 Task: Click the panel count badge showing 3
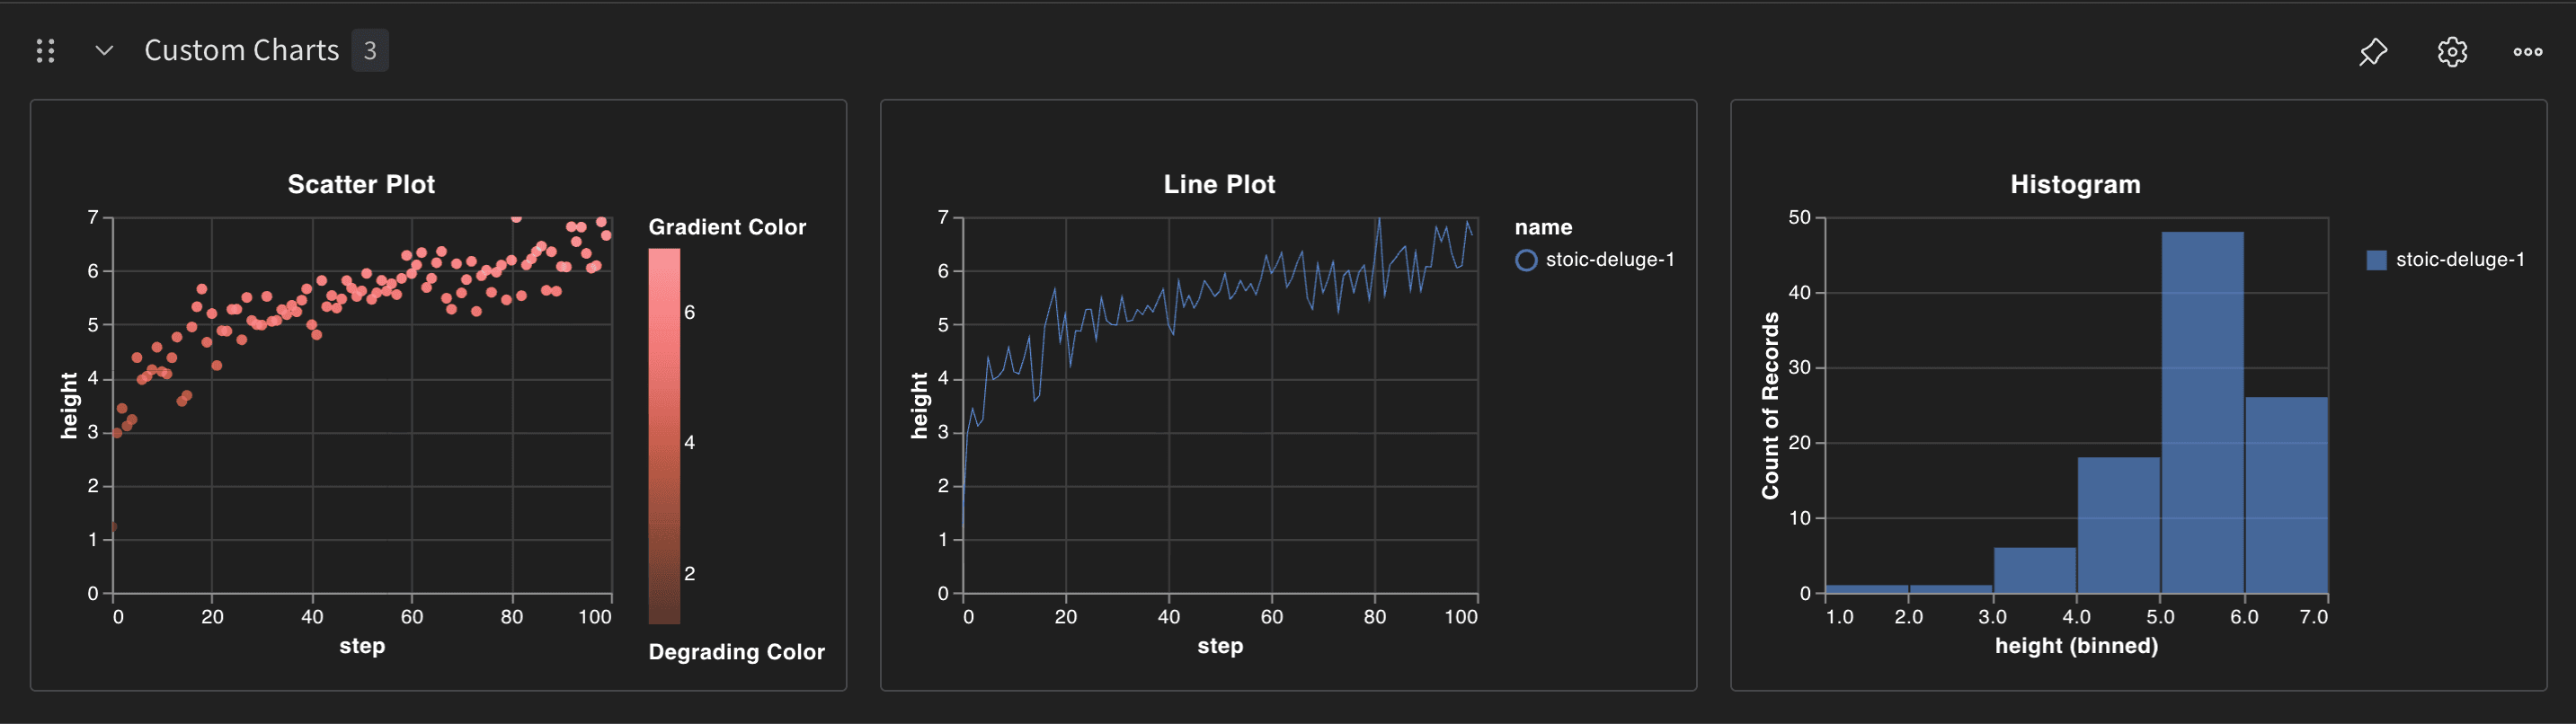click(369, 51)
